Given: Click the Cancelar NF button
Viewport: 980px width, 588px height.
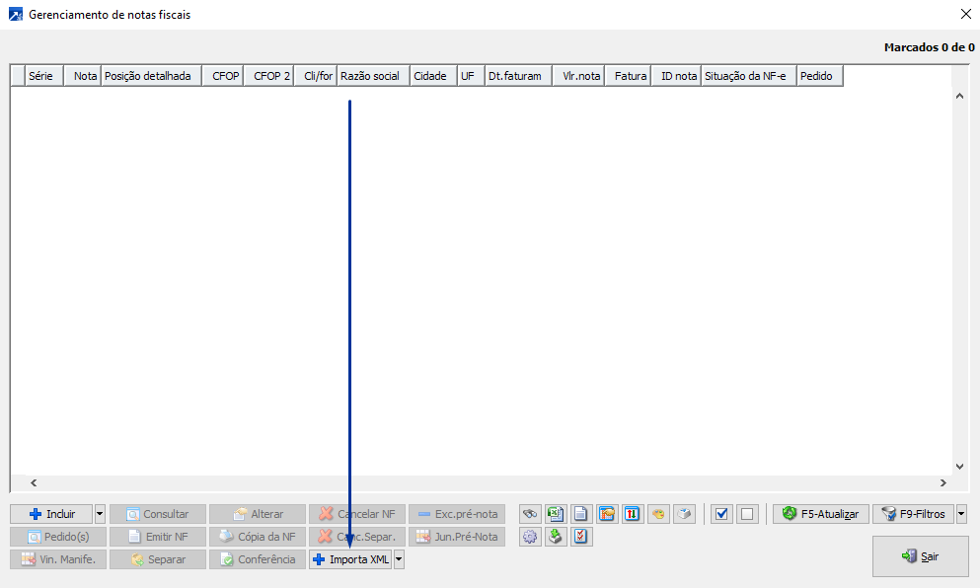Looking at the screenshot, I should (x=357, y=514).
